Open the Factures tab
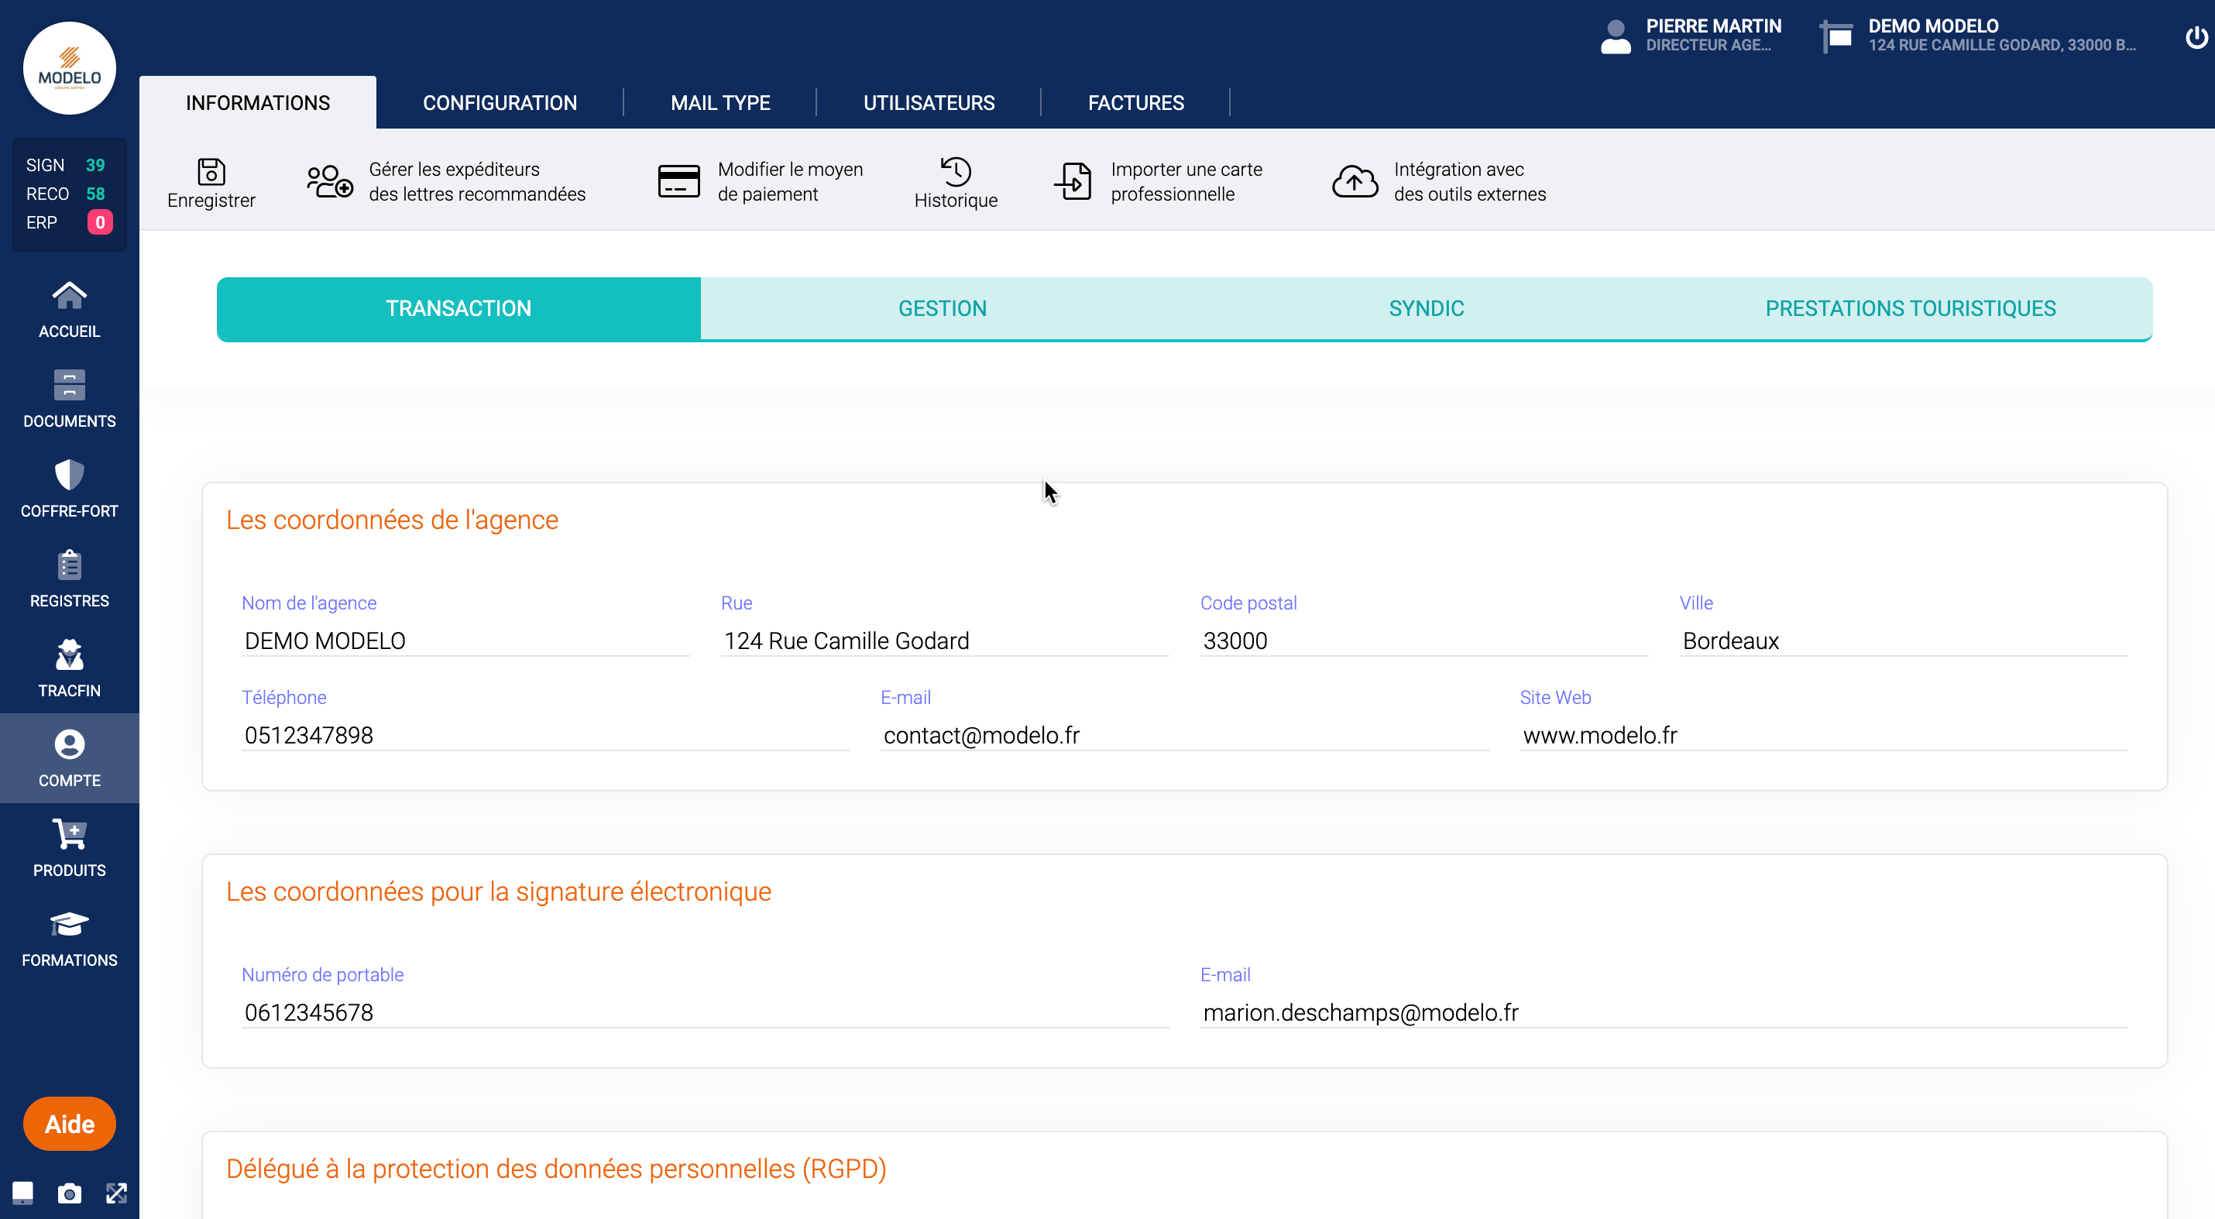The width and height of the screenshot is (2215, 1219). pos(1135,102)
